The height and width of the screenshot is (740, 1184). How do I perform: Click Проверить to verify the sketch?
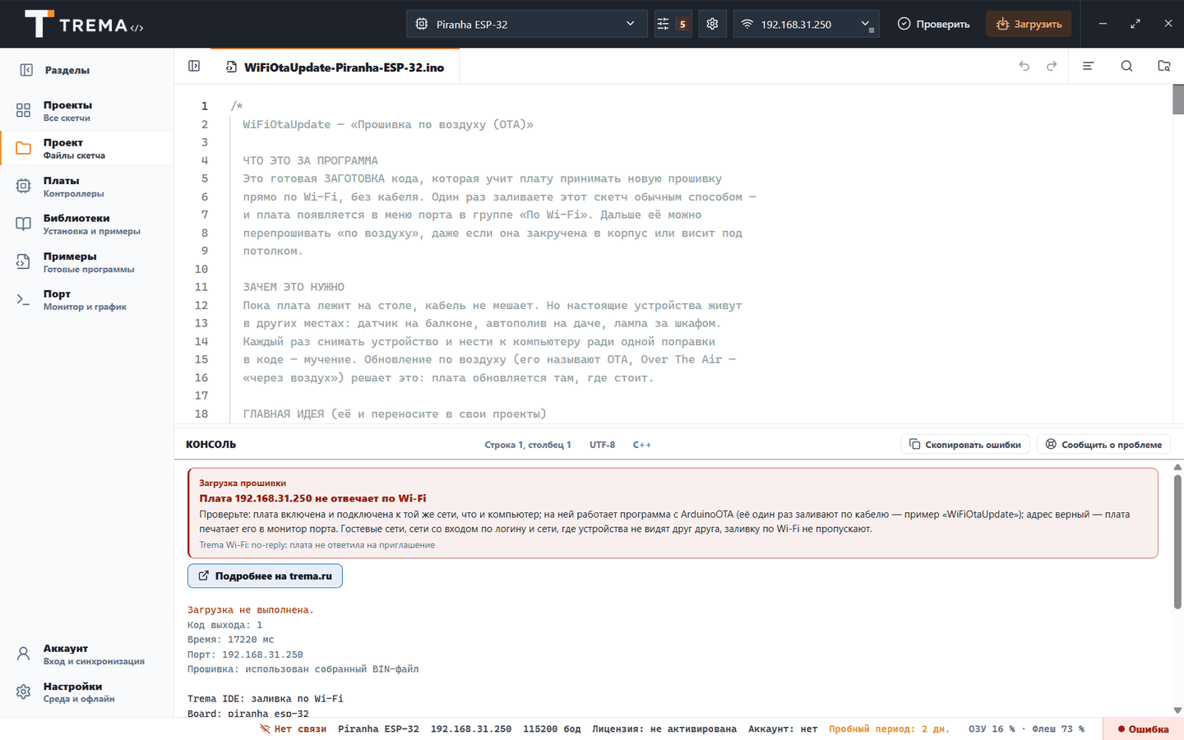click(x=933, y=24)
